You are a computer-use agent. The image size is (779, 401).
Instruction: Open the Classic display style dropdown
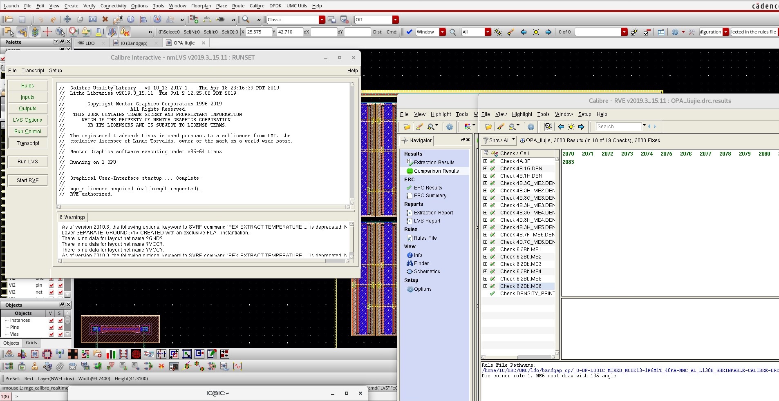tap(321, 19)
